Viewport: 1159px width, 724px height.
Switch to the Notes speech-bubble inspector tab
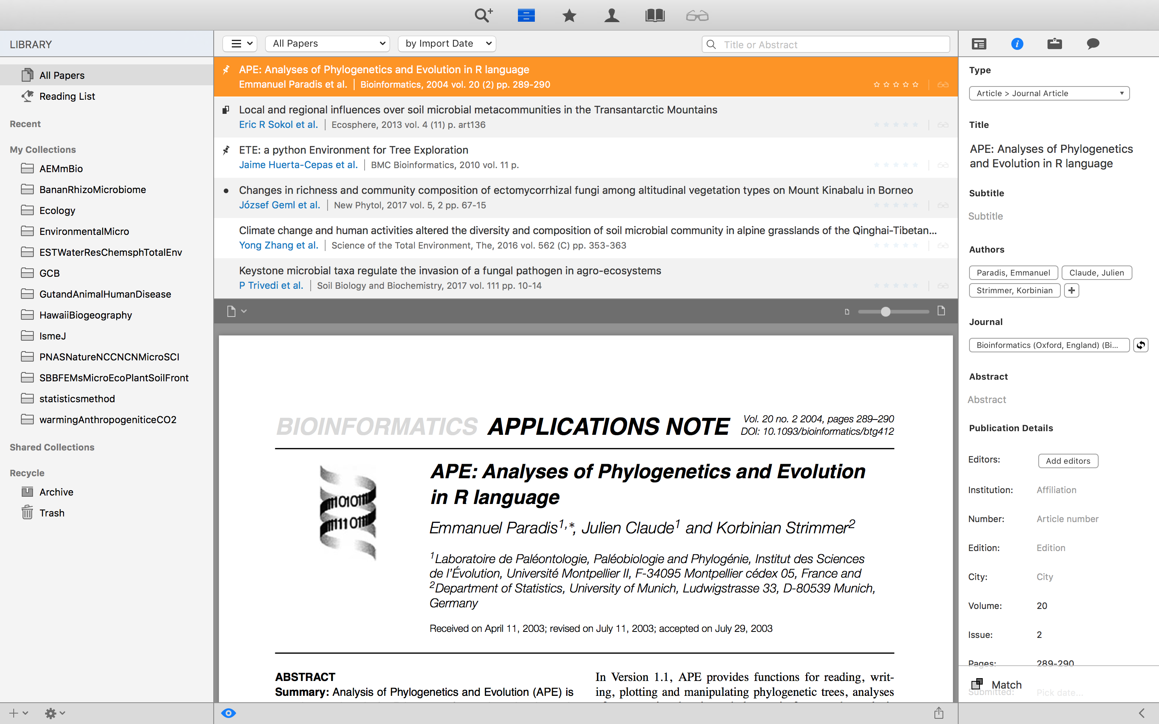point(1093,44)
